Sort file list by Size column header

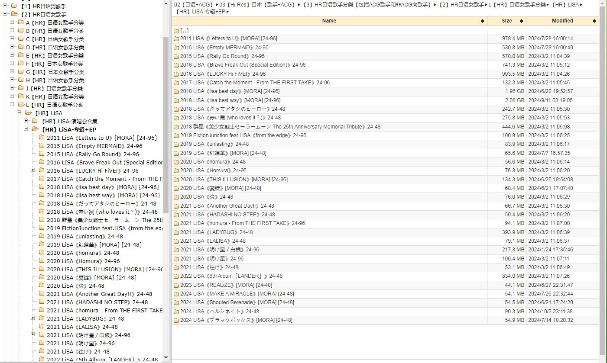[506, 21]
